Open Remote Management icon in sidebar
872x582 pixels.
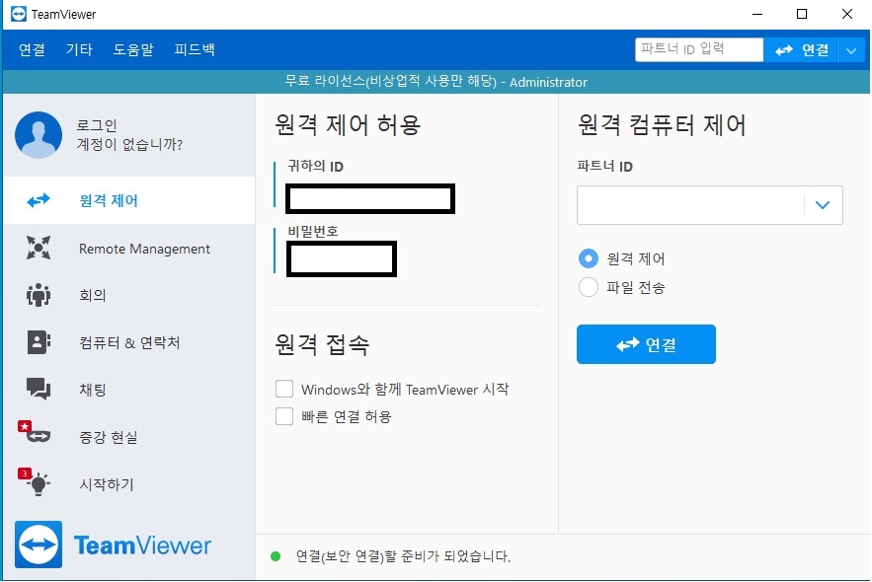(x=39, y=248)
